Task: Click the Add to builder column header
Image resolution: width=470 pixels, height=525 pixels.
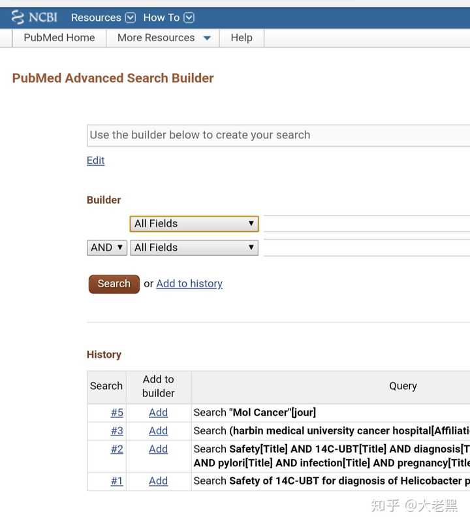Action: [x=159, y=386]
